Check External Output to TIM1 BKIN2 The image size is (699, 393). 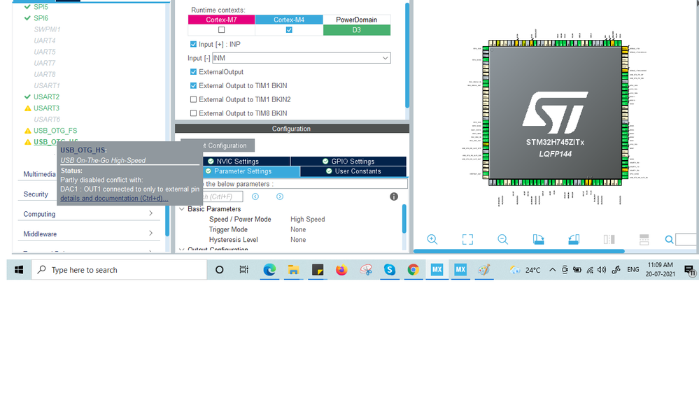[x=193, y=99]
